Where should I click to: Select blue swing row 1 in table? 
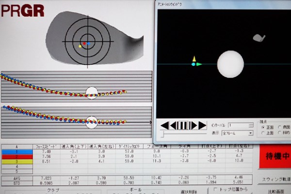click(x=17, y=152)
